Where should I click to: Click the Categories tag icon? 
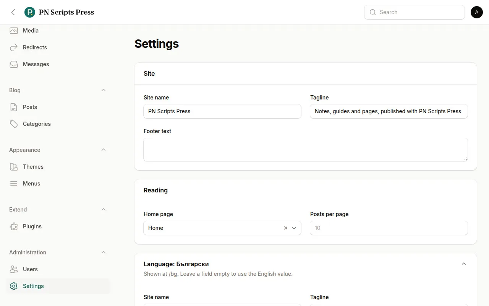[14, 124]
